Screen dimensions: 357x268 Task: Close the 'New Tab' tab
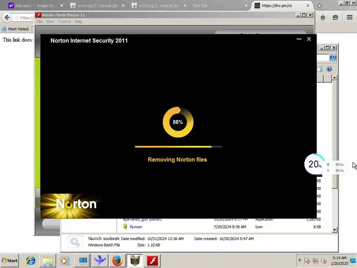[246, 6]
